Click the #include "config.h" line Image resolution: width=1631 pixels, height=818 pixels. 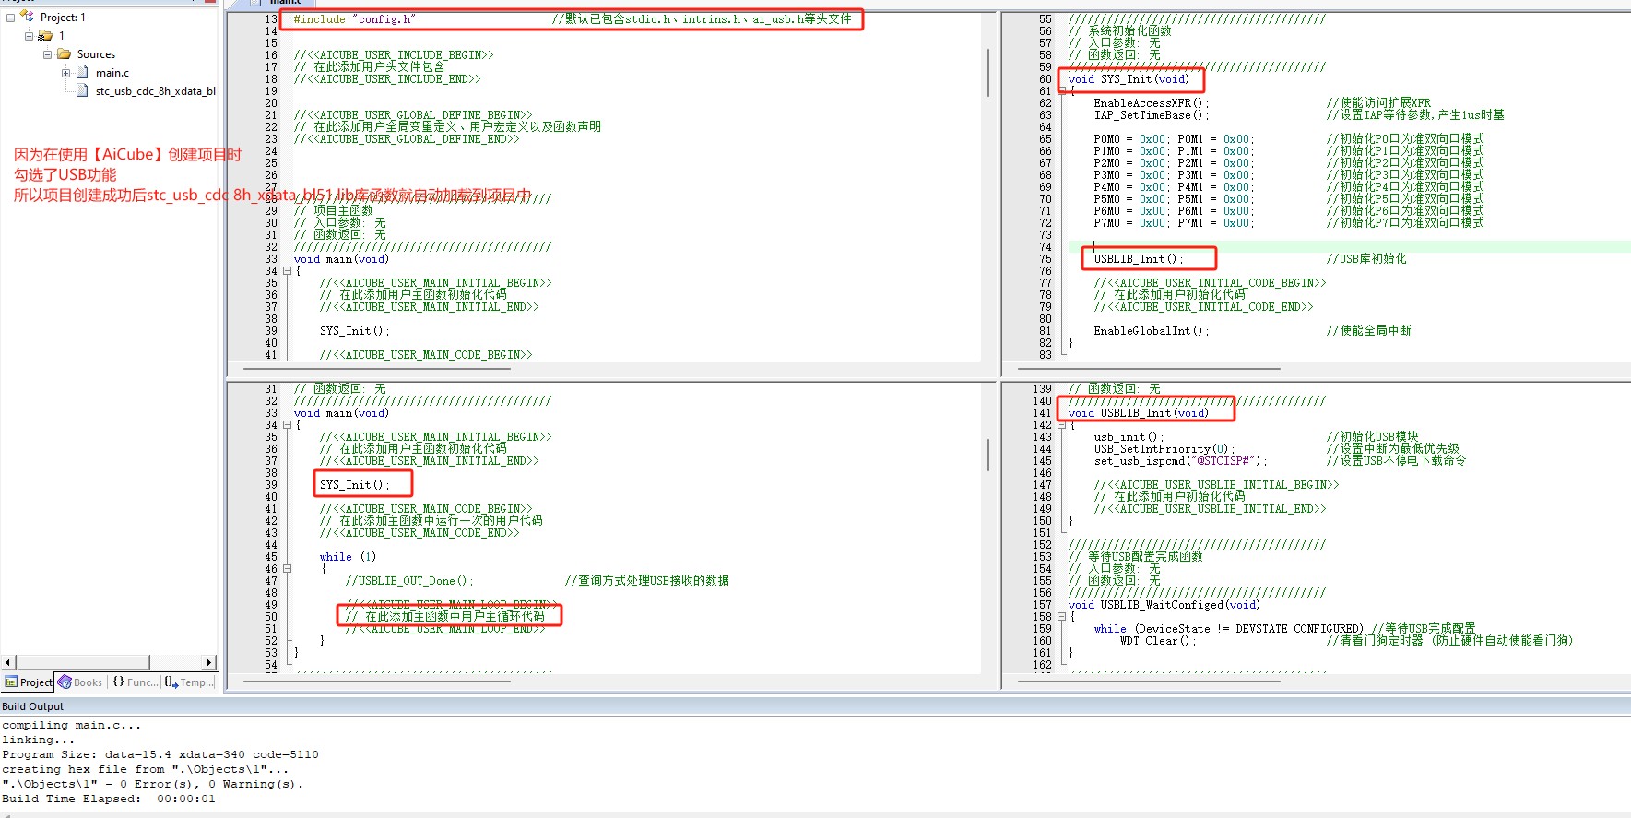[354, 19]
